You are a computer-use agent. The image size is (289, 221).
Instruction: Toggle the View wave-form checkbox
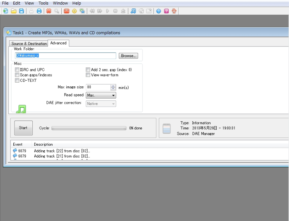[x=88, y=75]
